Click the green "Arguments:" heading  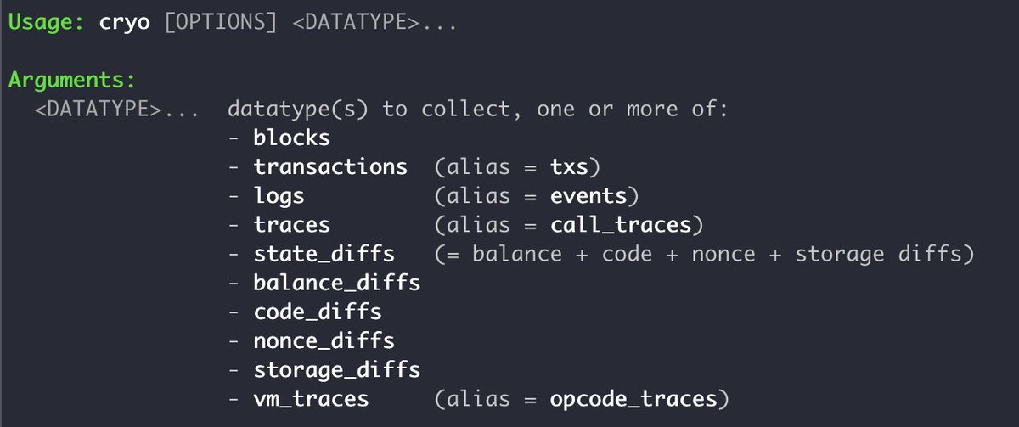click(x=72, y=81)
